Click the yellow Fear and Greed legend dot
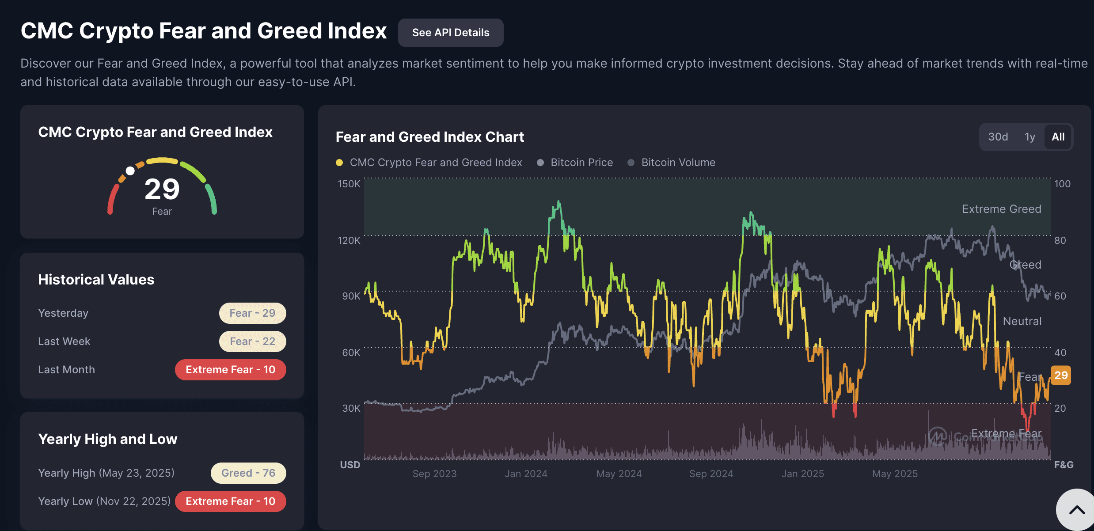Image resolution: width=1094 pixels, height=531 pixels. pyautogui.click(x=339, y=163)
